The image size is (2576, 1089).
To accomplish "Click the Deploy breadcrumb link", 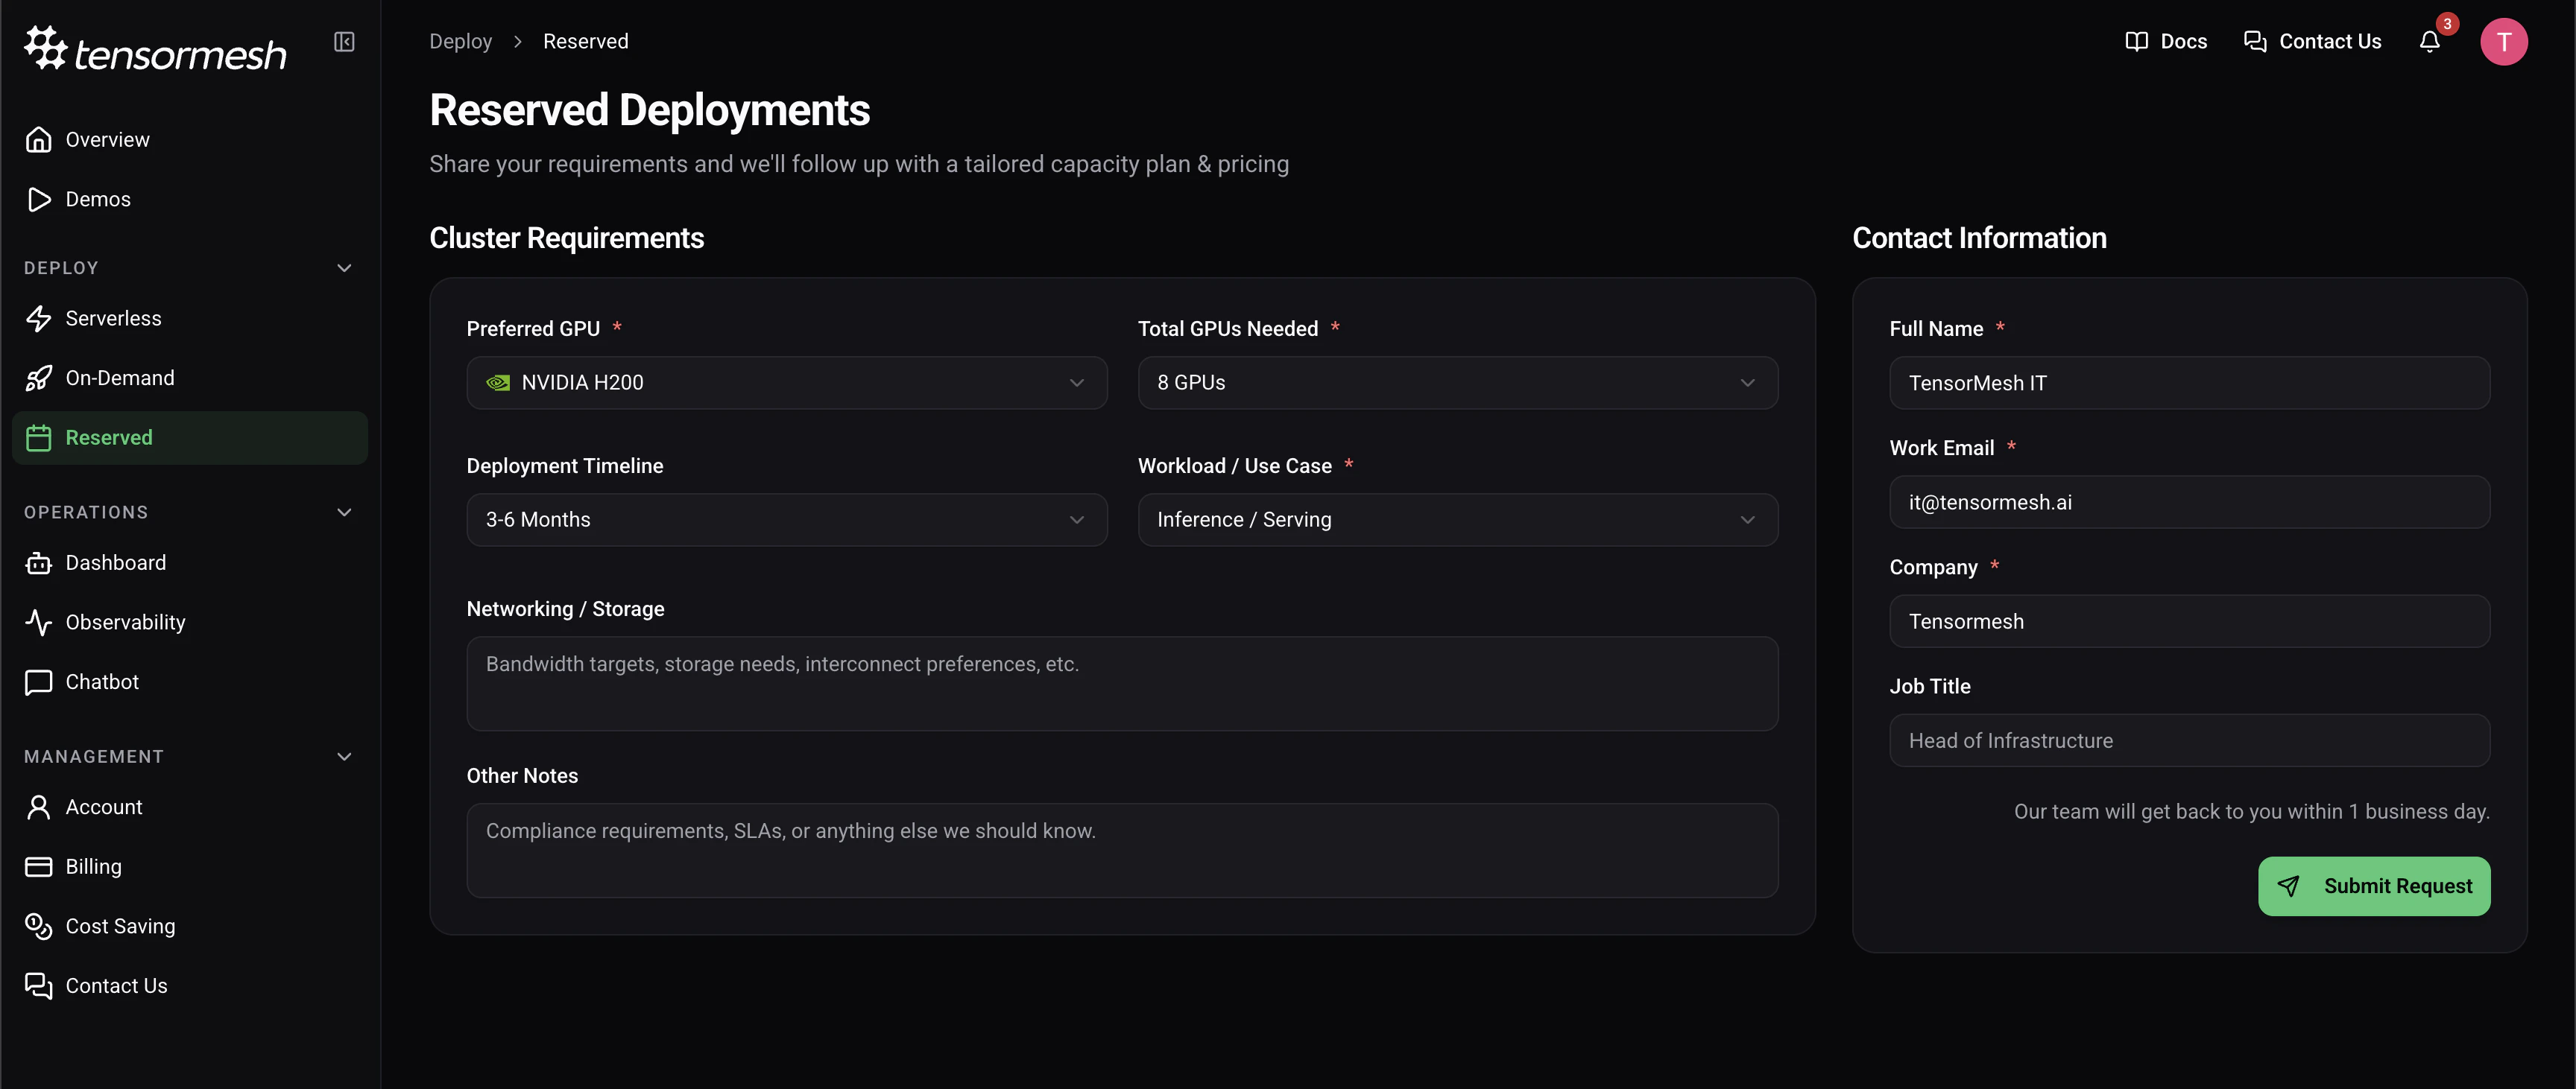I will [x=460, y=42].
